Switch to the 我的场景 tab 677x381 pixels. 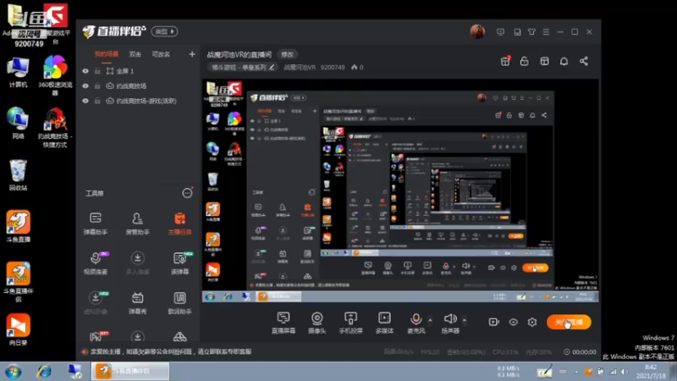107,54
